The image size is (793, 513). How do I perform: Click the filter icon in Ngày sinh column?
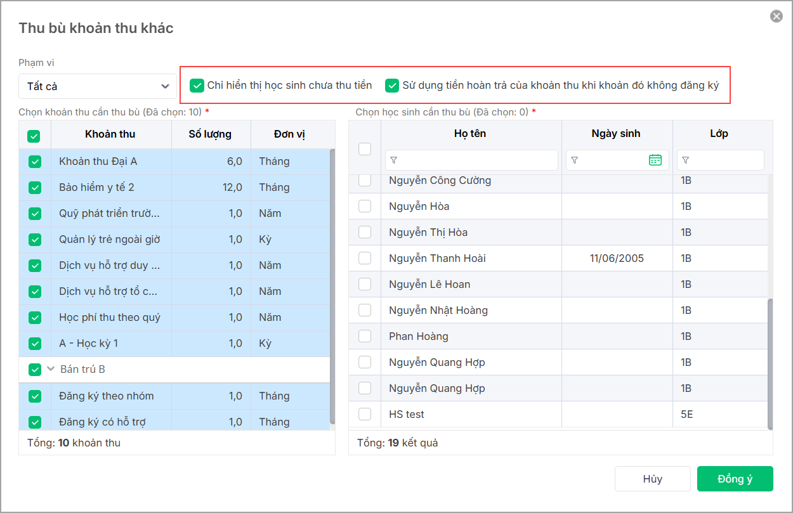(x=574, y=160)
